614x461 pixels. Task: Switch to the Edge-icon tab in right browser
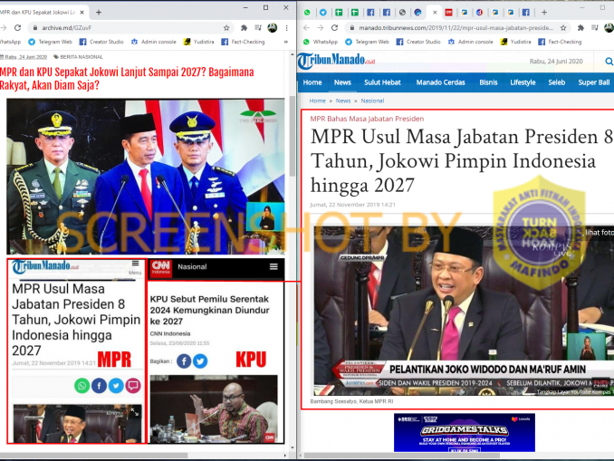point(417,13)
